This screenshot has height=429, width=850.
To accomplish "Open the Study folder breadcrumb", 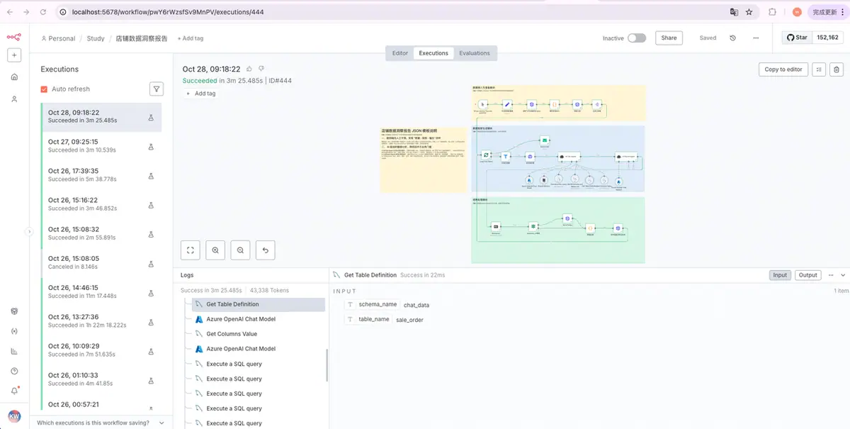I will pos(96,38).
